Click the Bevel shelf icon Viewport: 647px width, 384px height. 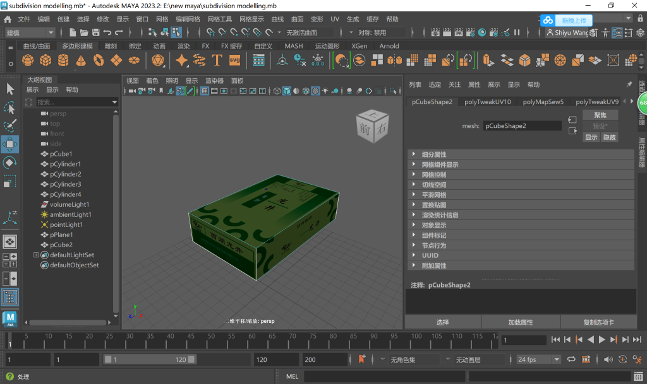tap(524, 61)
